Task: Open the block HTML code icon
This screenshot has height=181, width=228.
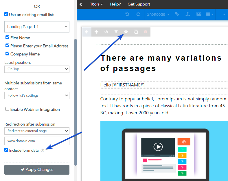Action: click(x=106, y=32)
